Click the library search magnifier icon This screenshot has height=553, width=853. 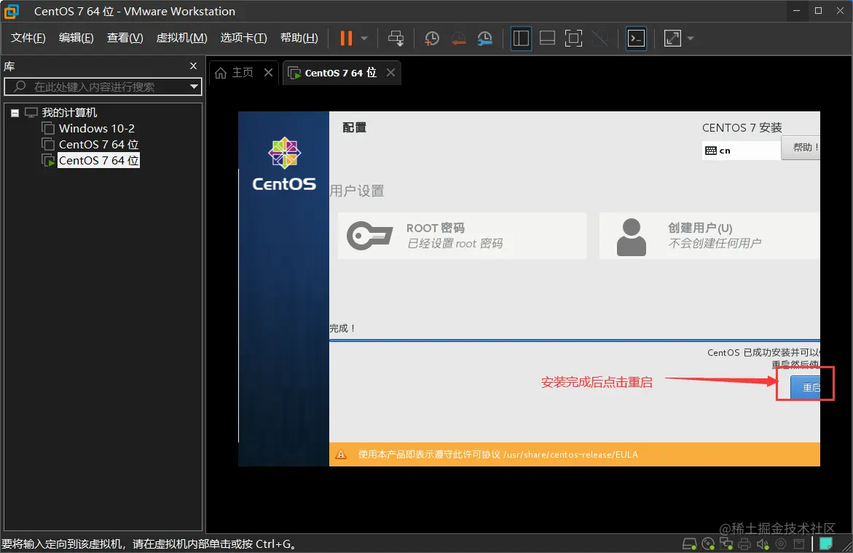20,87
